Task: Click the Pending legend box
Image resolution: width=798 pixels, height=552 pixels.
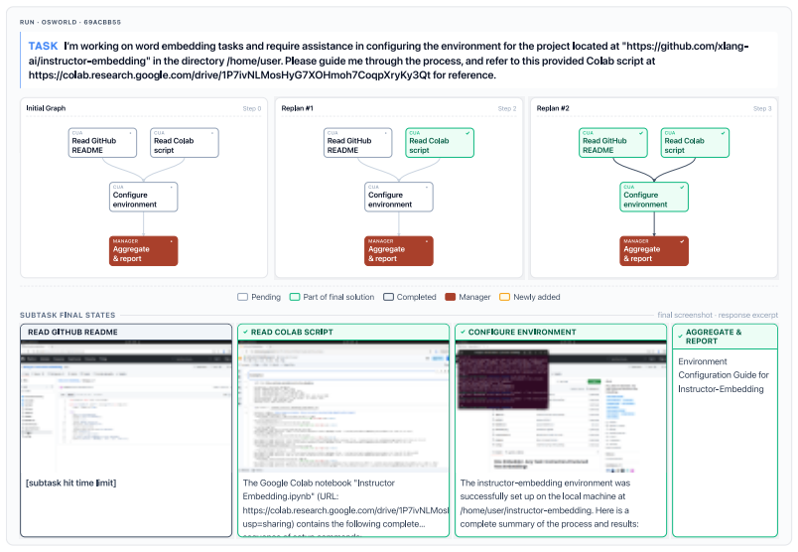Action: point(242,297)
